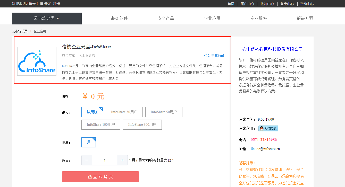
Task: Click the 立即购买 buy button
Action: click(100, 177)
